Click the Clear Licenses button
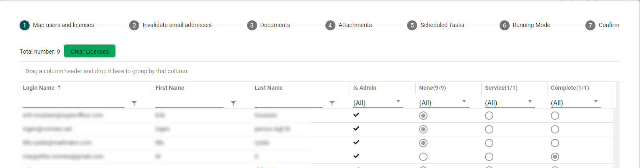Image resolution: width=640 pixels, height=168 pixels. click(x=90, y=52)
